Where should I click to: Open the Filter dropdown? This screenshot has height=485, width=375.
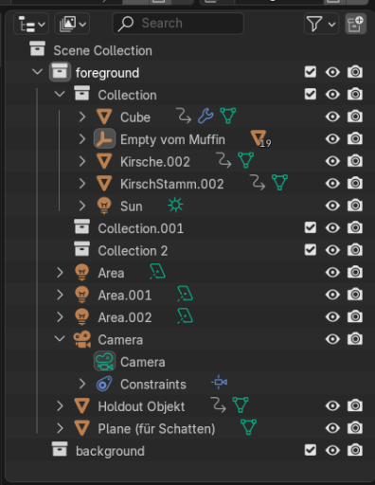(321, 24)
